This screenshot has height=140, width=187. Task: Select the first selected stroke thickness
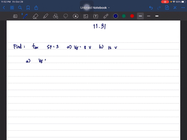(140, 16)
